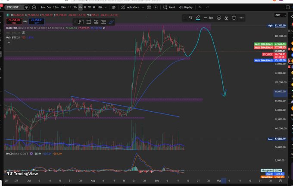The image size is (293, 186).
Task: Click the Oct date label on time axis
Action: [219, 181]
